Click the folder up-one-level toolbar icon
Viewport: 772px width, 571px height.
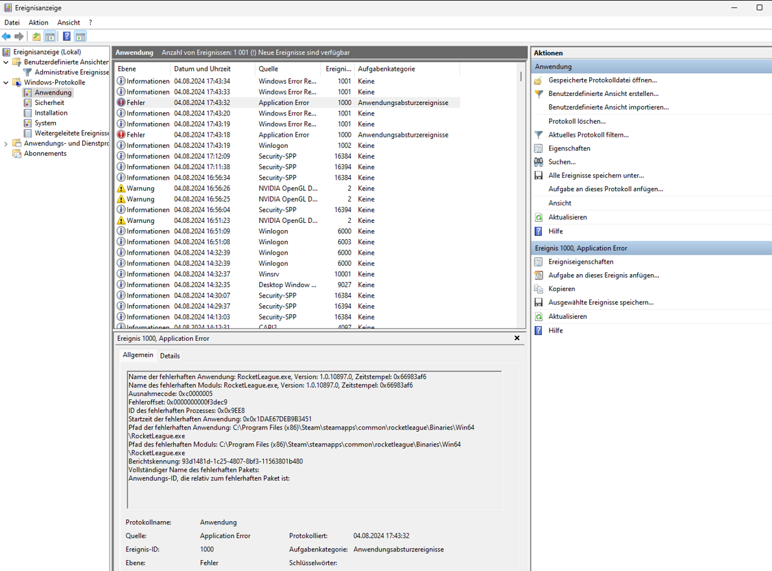(x=36, y=36)
